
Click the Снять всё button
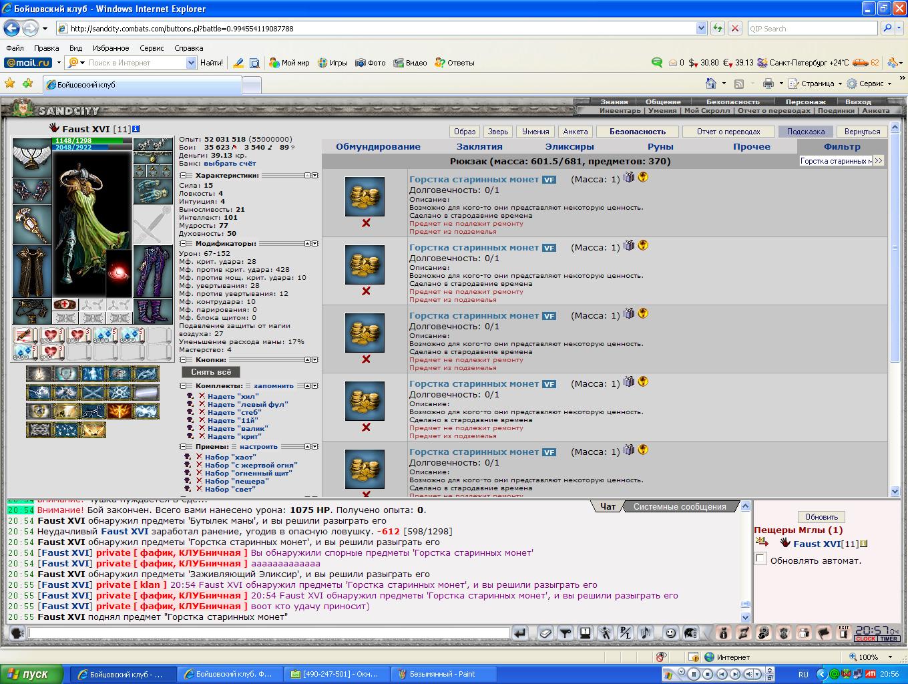tap(211, 372)
